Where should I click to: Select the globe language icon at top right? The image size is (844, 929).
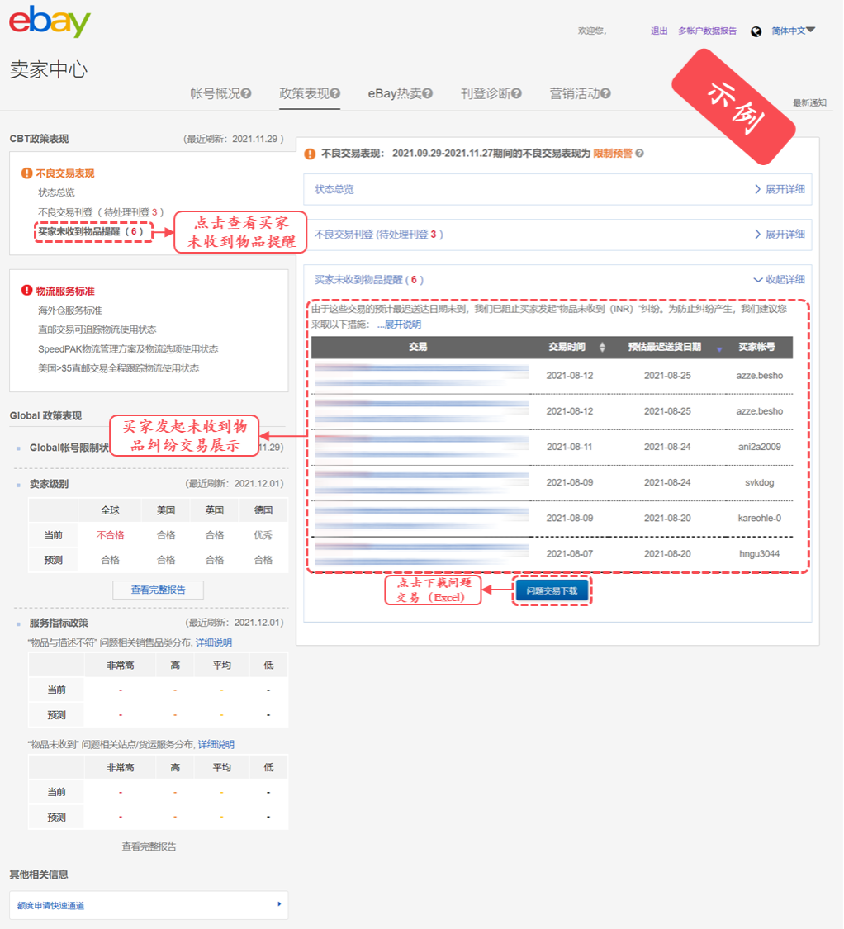(x=756, y=32)
